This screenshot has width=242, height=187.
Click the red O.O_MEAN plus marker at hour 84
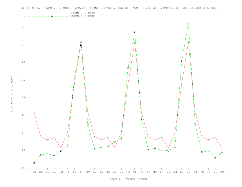[222, 148]
